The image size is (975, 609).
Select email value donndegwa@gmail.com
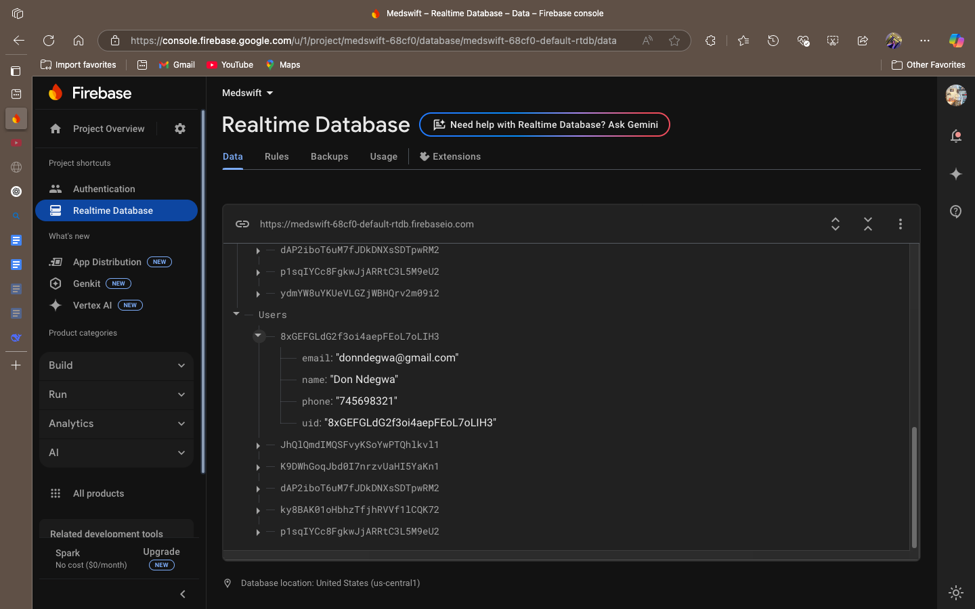397,357
